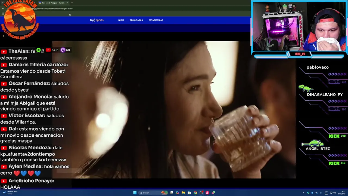The width and height of the screenshot is (348, 196).
Task: Open the ESP LAA language indicator
Action: [326, 193]
